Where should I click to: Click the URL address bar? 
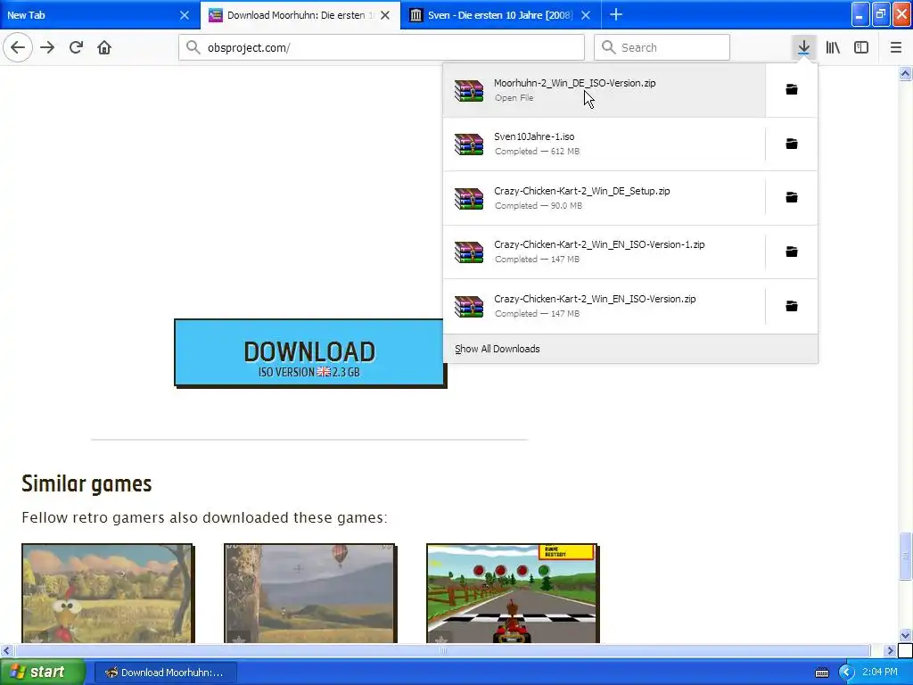tap(382, 47)
